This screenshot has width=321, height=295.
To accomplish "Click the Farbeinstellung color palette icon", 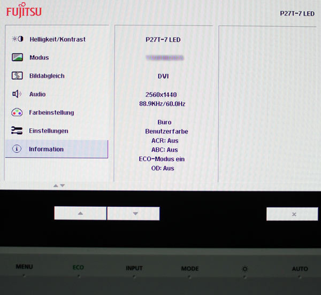I will (17, 112).
